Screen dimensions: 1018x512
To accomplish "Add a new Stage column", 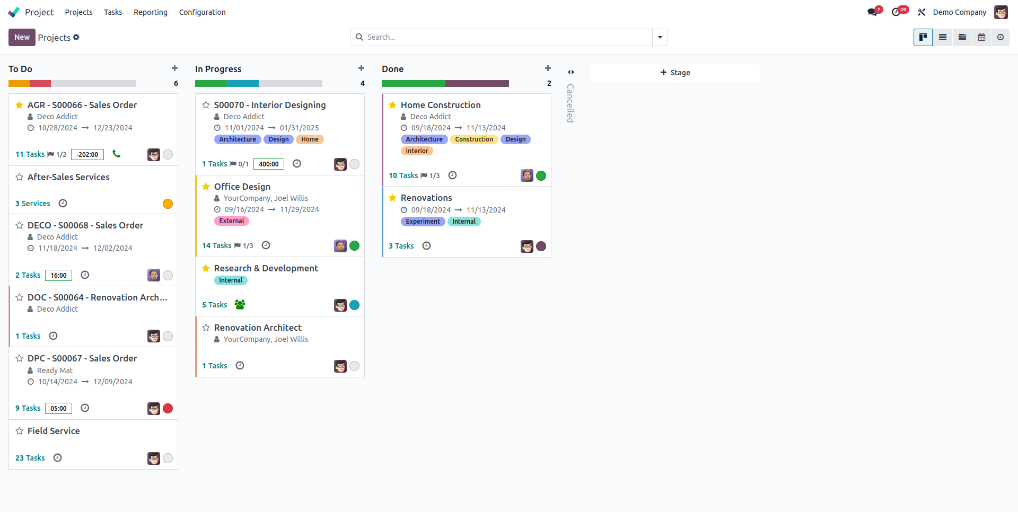I will click(x=675, y=73).
